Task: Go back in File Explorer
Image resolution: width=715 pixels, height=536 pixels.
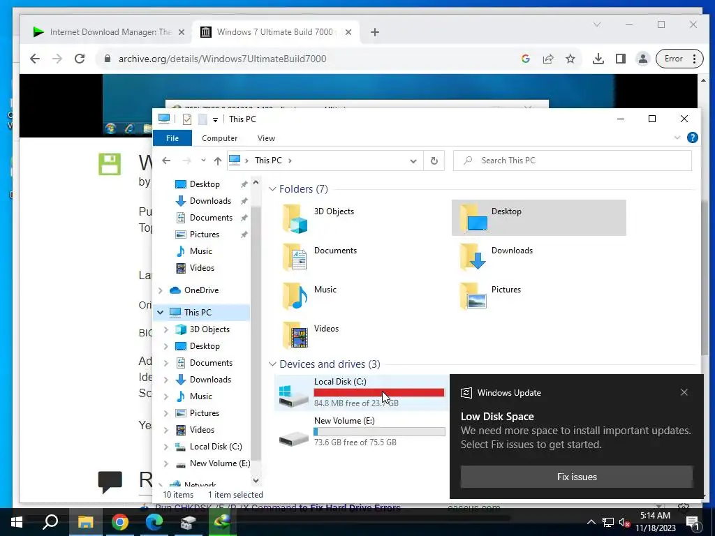Action: 166,161
